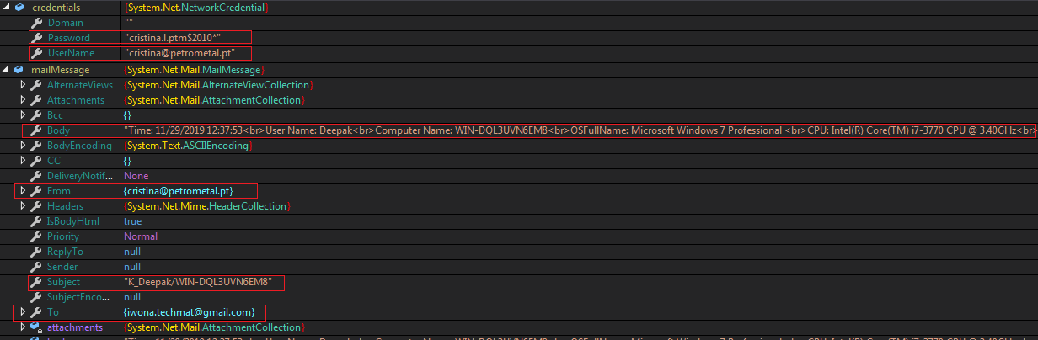Click the wrench icon beside IsBodyHtml
1038x340 pixels.
click(x=36, y=221)
